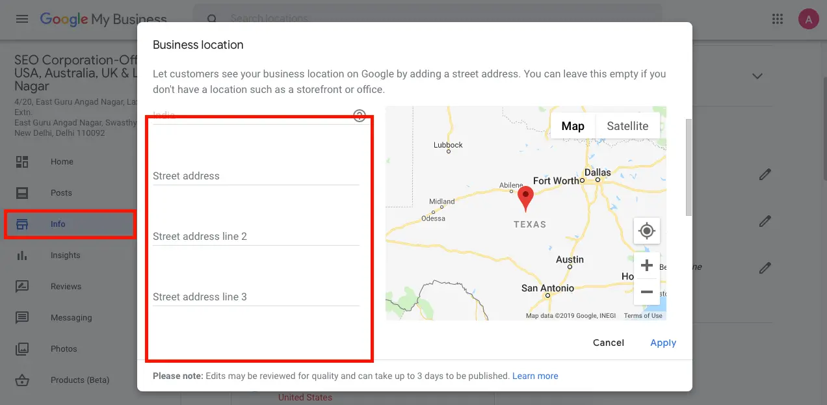
Task: Click the Apply button
Action: click(663, 343)
